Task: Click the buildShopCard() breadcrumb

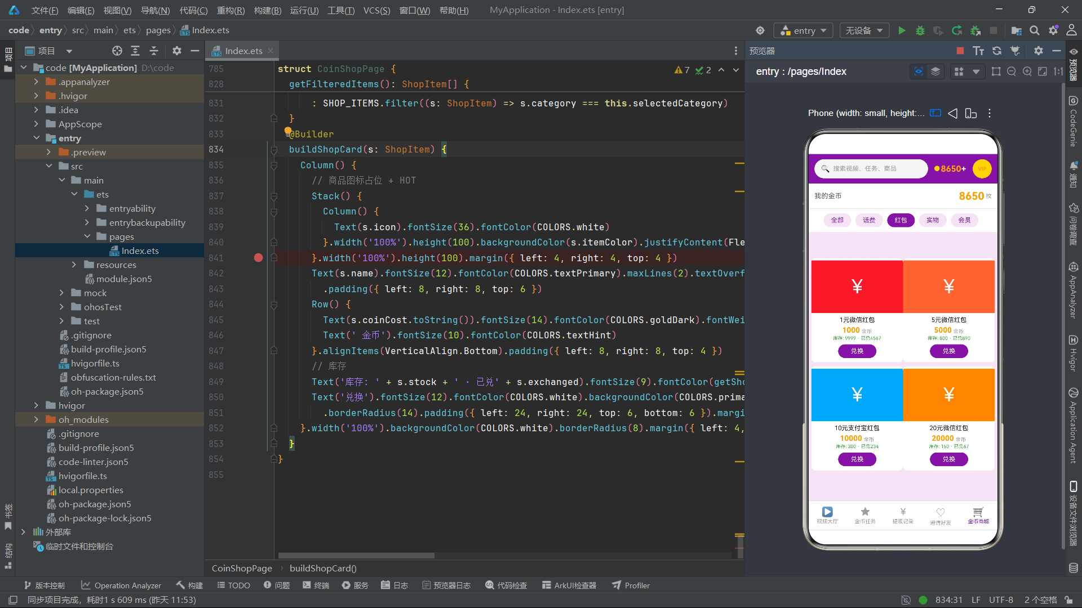Action: tap(323, 569)
